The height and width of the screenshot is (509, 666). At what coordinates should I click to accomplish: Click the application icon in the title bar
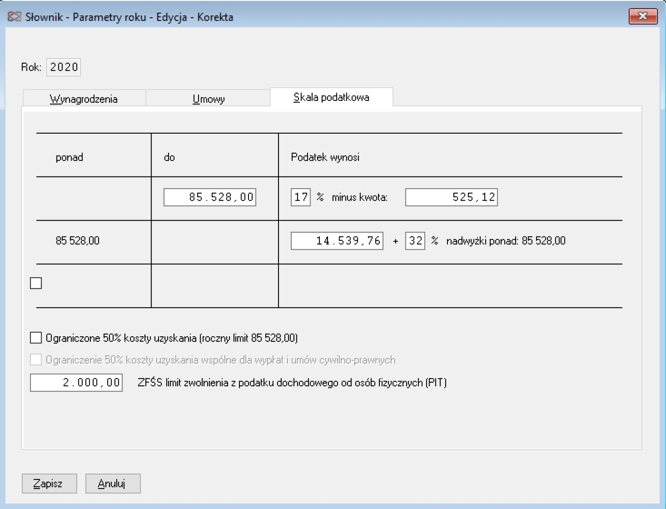[14, 17]
